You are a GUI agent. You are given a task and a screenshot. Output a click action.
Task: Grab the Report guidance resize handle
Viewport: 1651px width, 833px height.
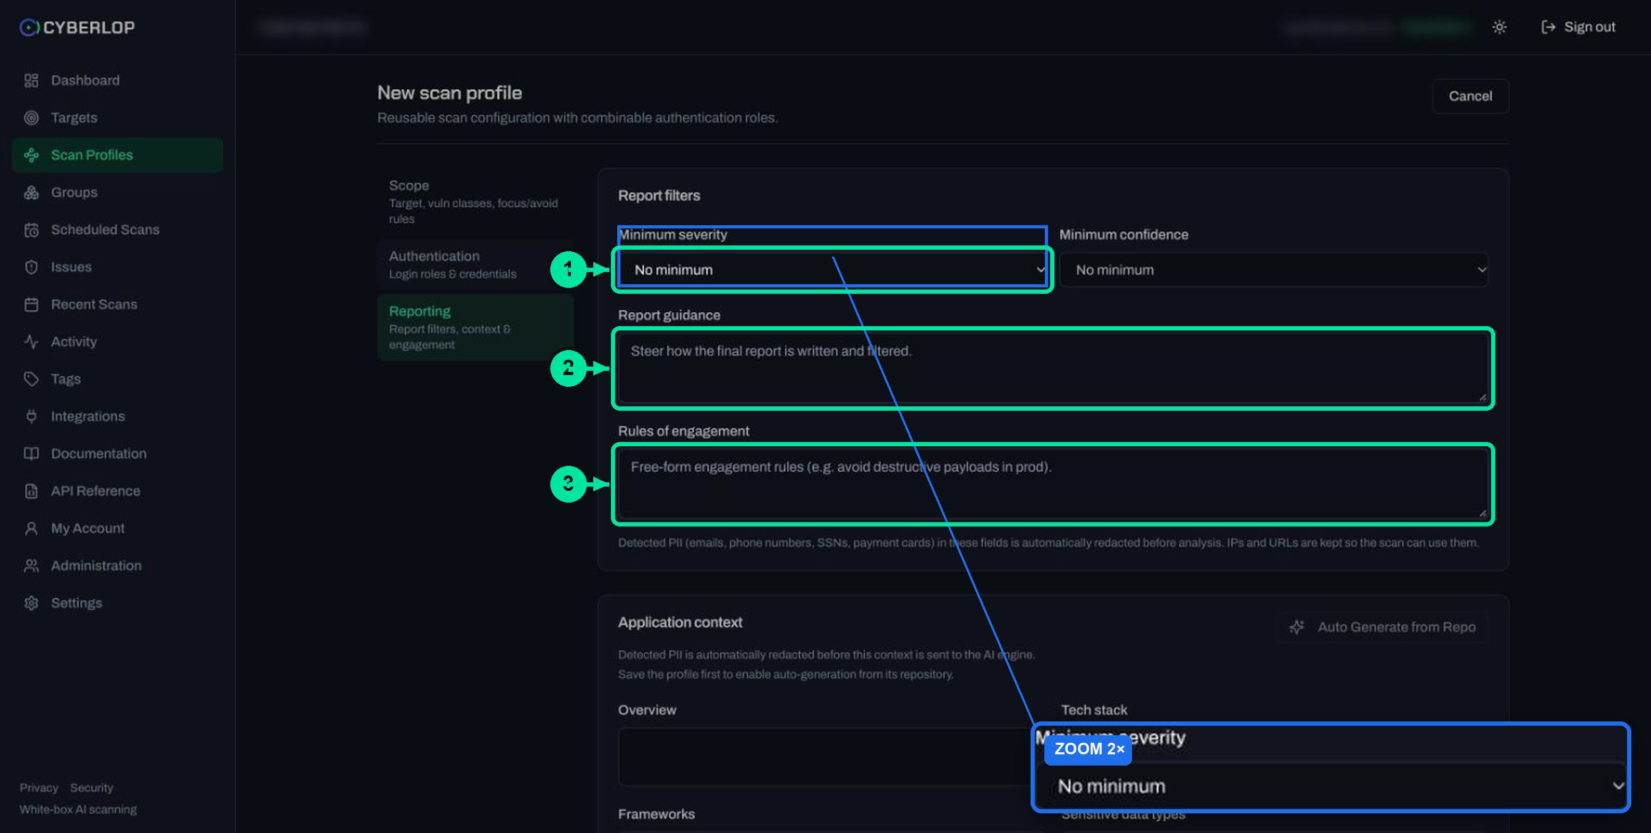pyautogui.click(x=1483, y=398)
